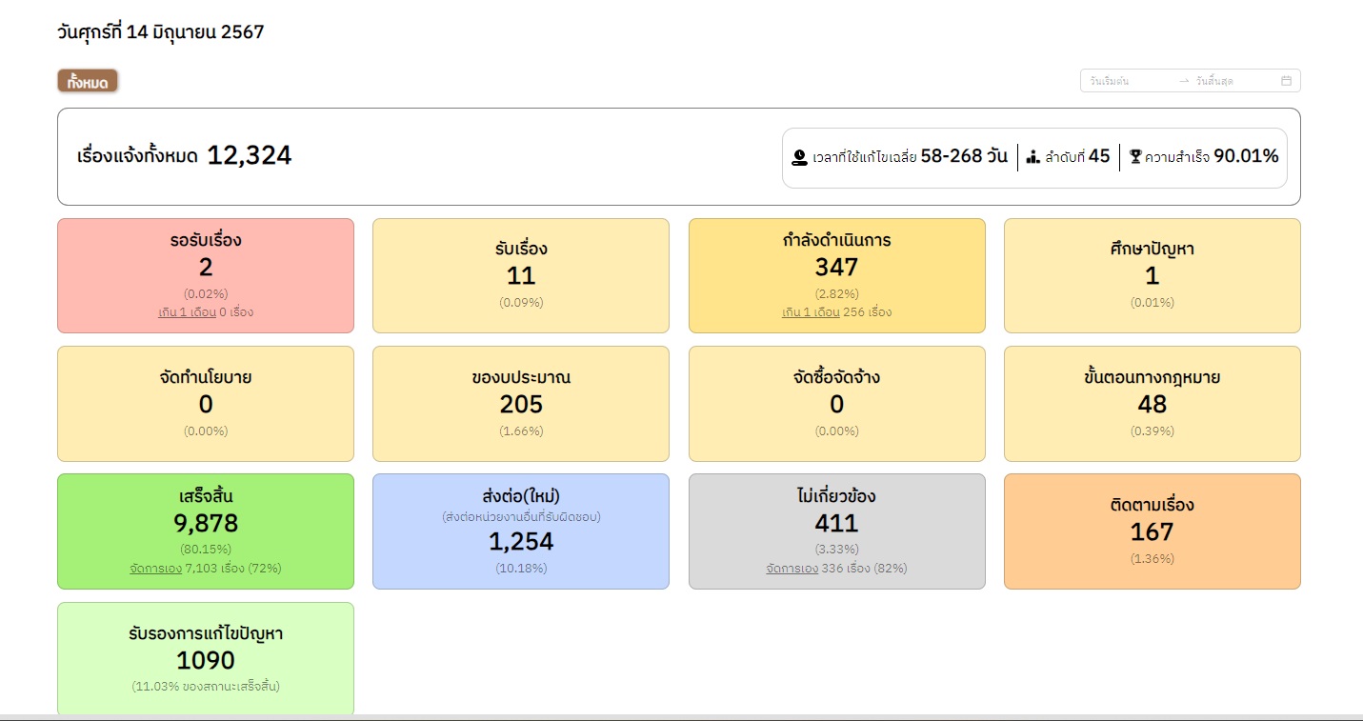The image size is (1363, 721).
Task: Click the arrow between start and end dates
Action: [1184, 81]
